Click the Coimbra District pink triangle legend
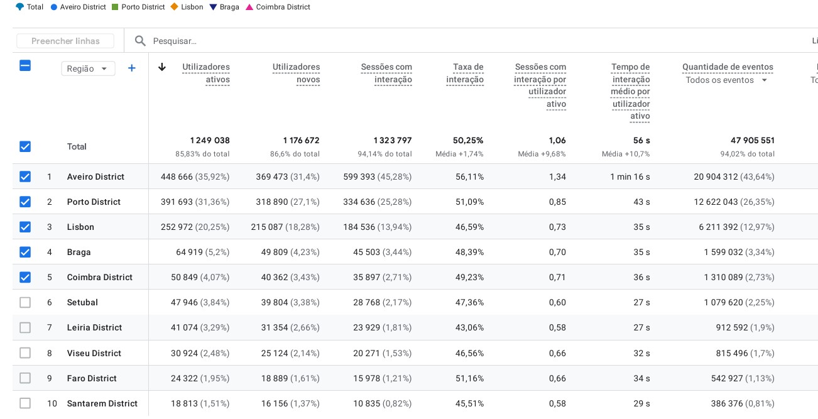 249,7
